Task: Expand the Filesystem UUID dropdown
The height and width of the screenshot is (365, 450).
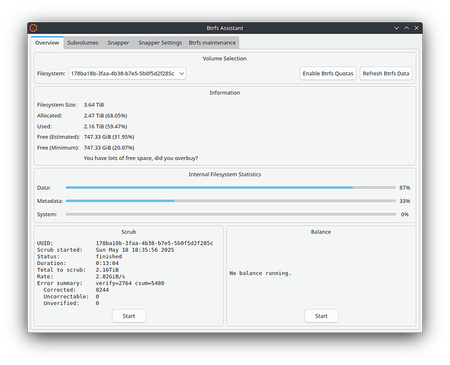Action: coord(127,74)
